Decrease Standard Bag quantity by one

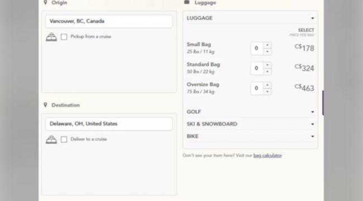tap(267, 71)
